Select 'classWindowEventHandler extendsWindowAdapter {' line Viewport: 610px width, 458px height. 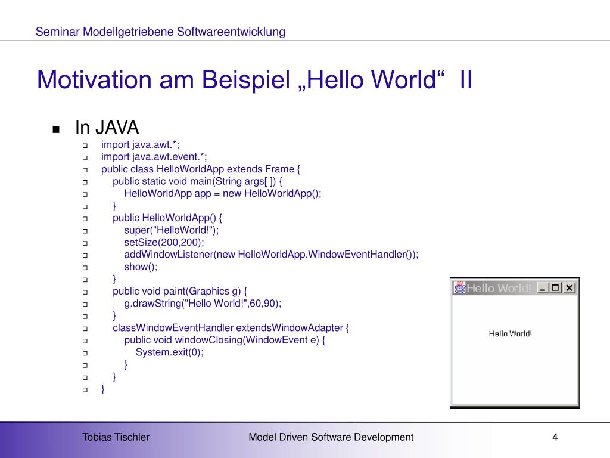click(x=231, y=328)
